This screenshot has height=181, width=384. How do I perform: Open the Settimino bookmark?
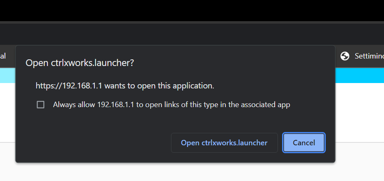tap(362, 56)
